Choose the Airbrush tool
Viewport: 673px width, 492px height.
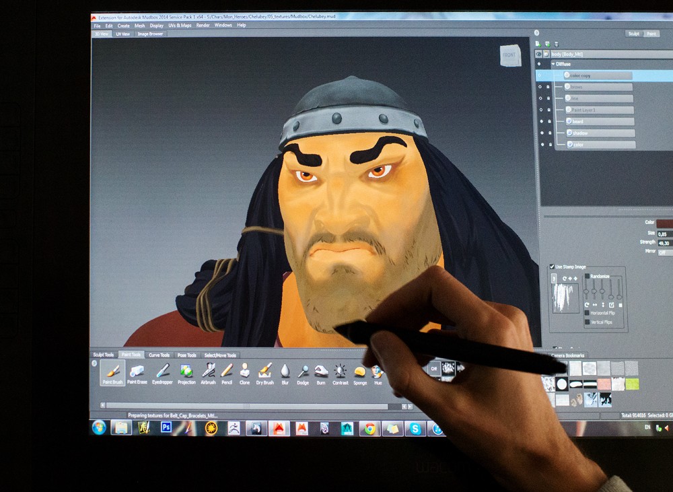coord(208,372)
